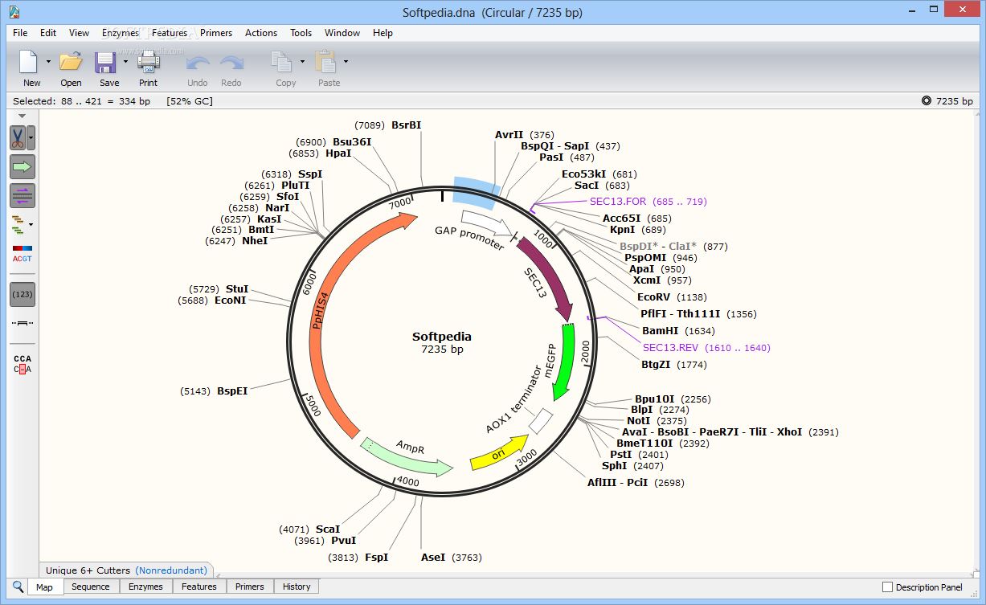Click the Nonredundant cutters link

[x=171, y=570]
